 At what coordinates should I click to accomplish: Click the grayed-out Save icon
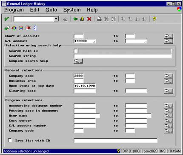coord(66,19)
